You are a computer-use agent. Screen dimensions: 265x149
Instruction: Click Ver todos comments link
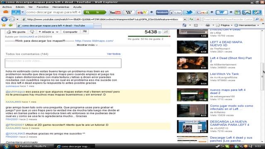click(x=114, y=54)
